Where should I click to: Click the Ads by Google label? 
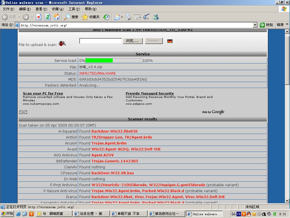213,112
